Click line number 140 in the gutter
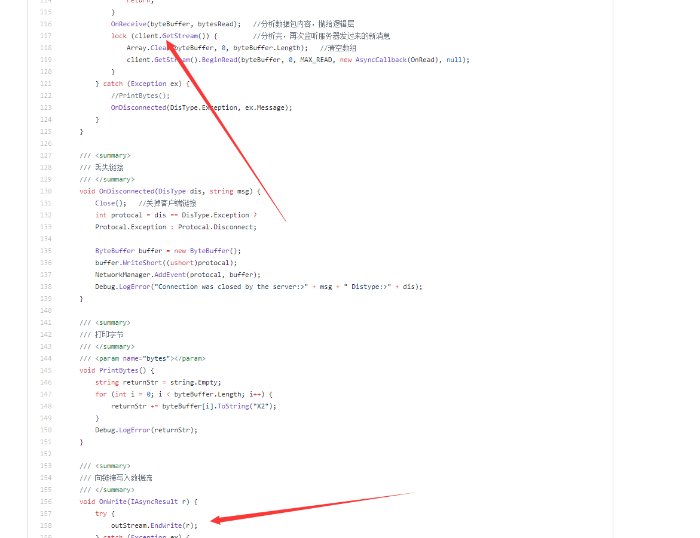This screenshot has width=700, height=538. [45, 311]
